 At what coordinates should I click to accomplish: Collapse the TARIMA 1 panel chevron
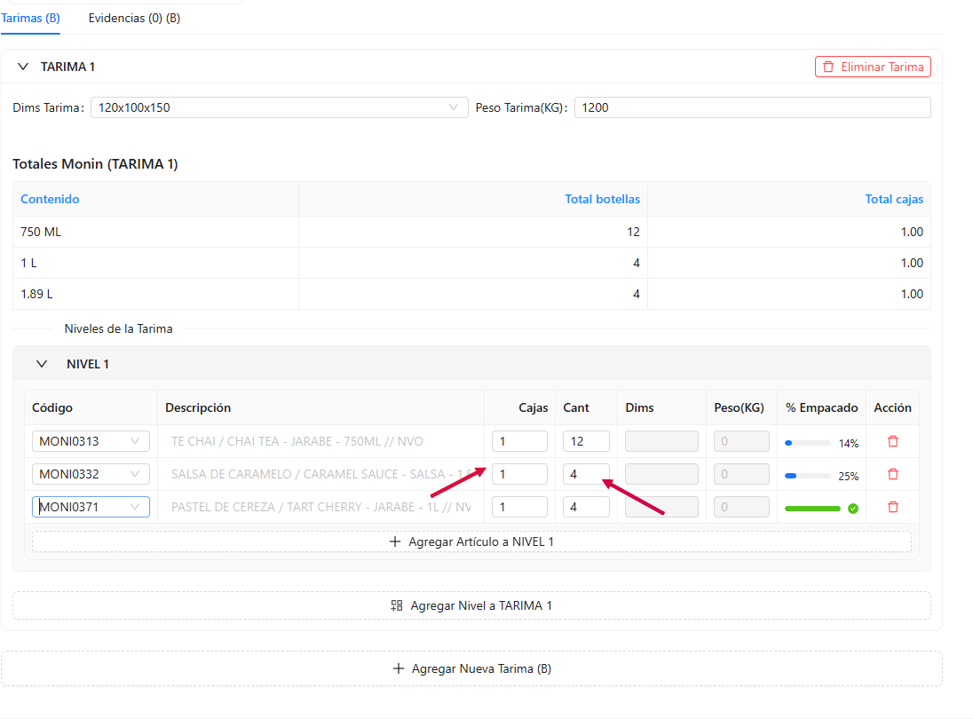pyautogui.click(x=23, y=67)
